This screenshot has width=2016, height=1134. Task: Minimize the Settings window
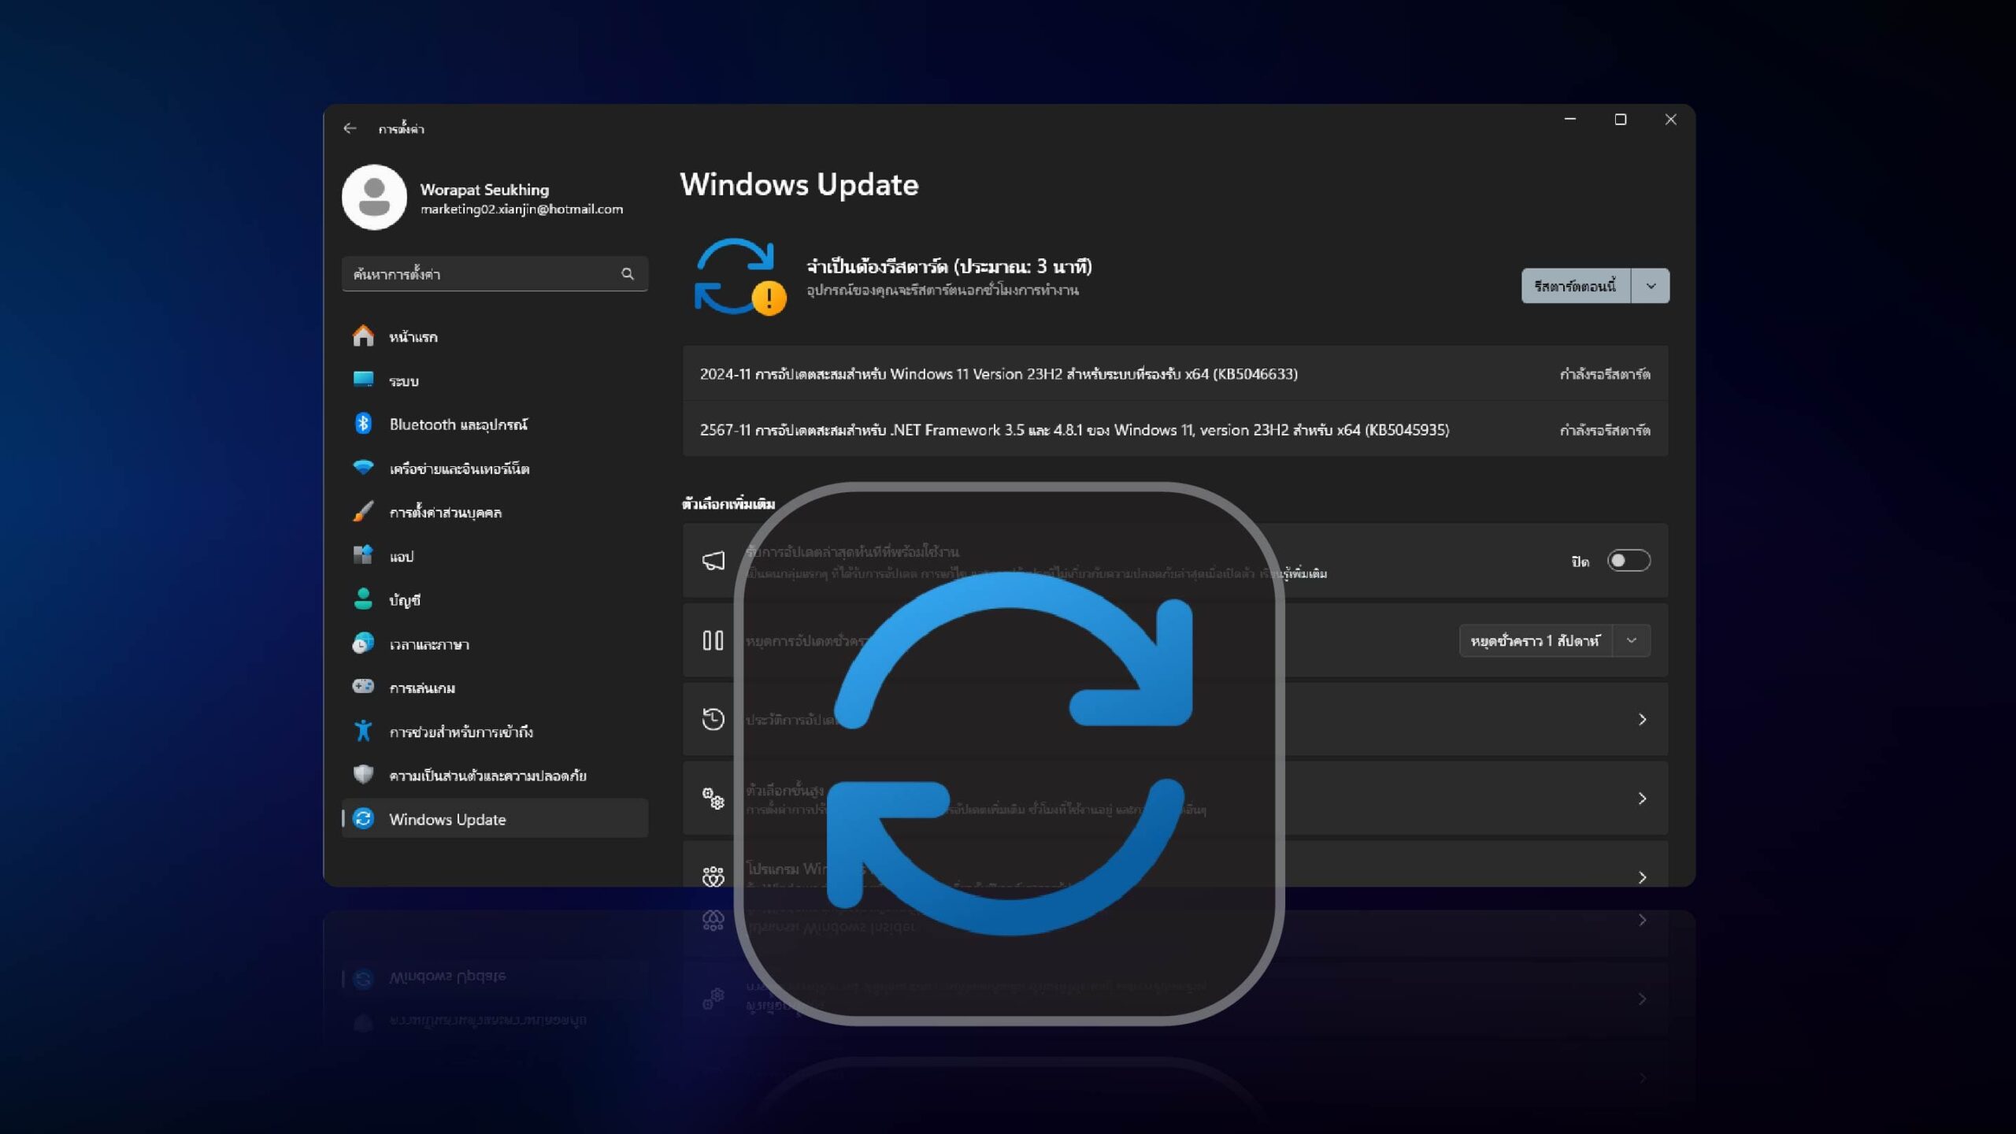pos(1570,120)
